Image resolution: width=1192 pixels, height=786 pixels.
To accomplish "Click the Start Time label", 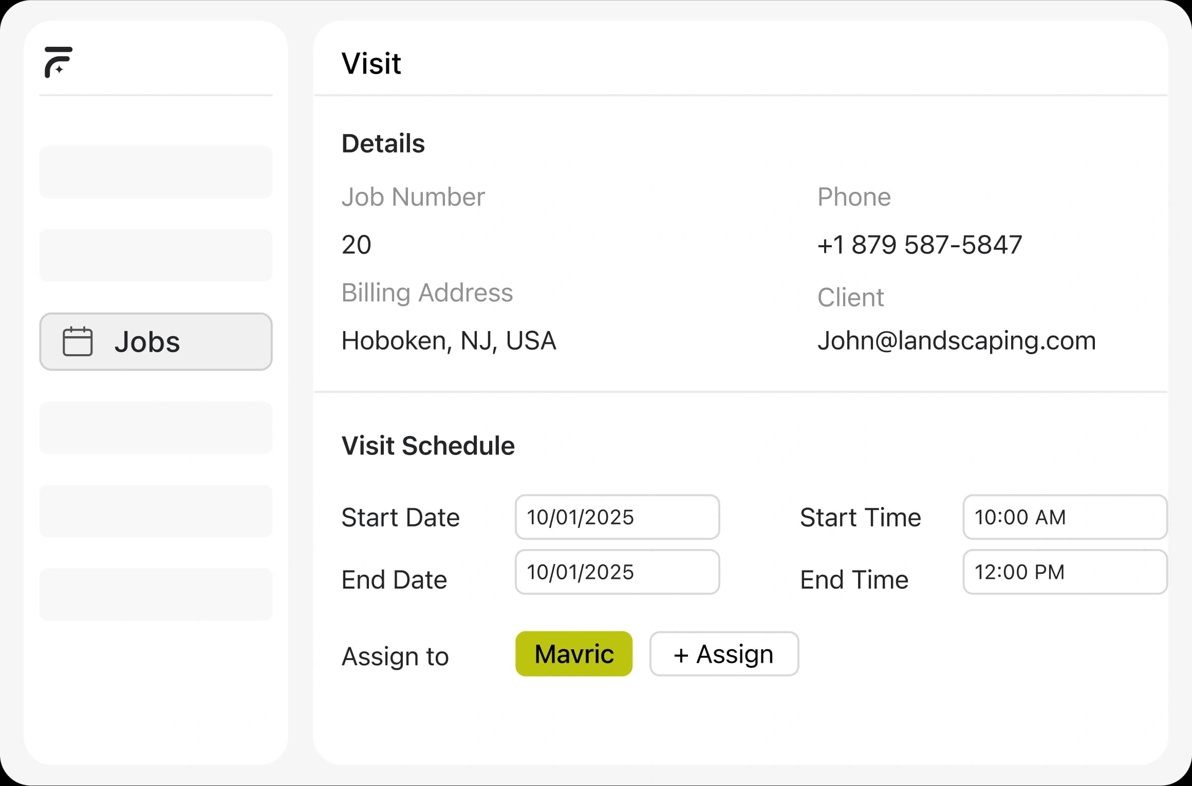I will (x=860, y=518).
